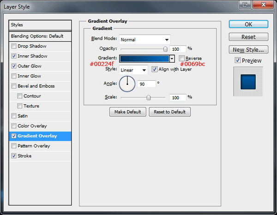Click the Opacity slider handle

165,49
